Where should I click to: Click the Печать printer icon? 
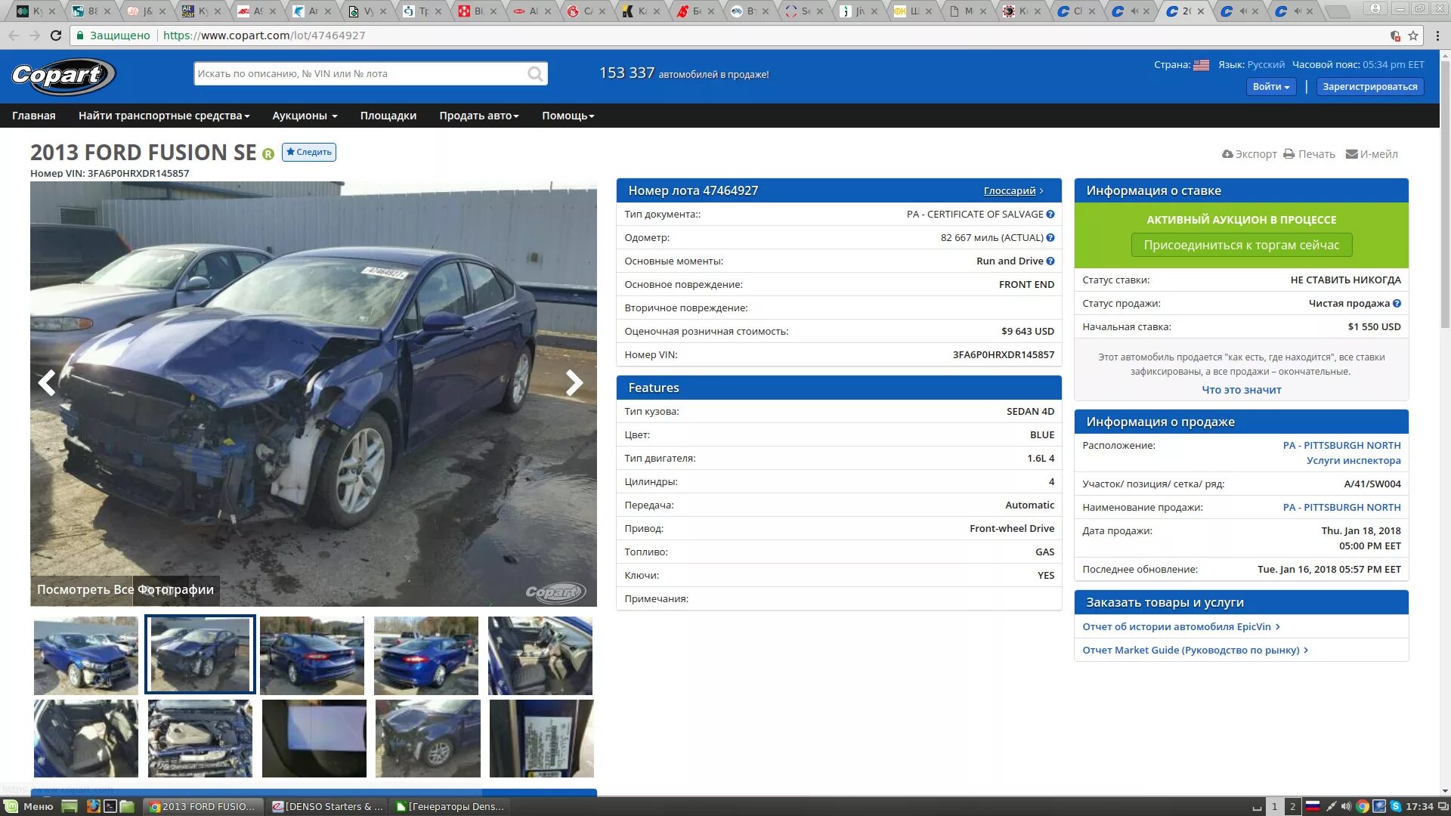point(1289,154)
